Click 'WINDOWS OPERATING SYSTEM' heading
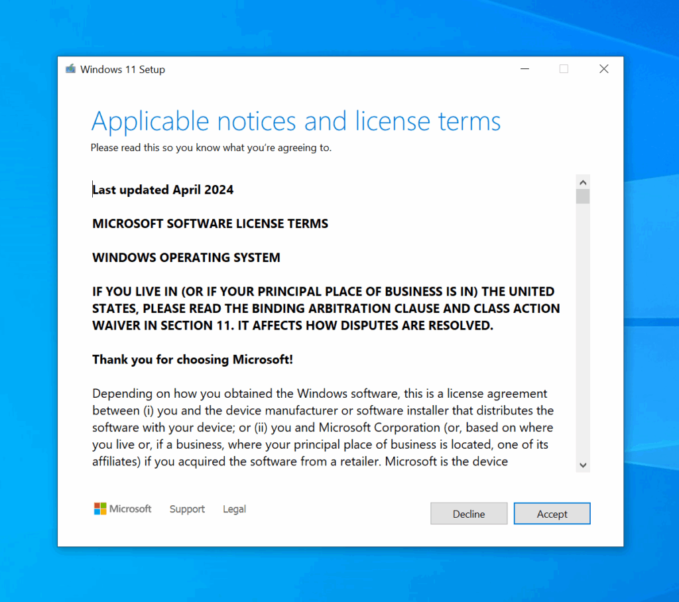This screenshot has width=679, height=602. coord(186,257)
